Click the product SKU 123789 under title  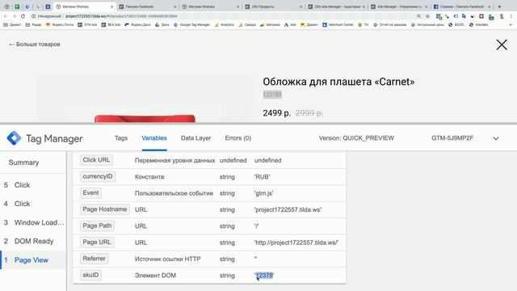pyautogui.click(x=272, y=95)
